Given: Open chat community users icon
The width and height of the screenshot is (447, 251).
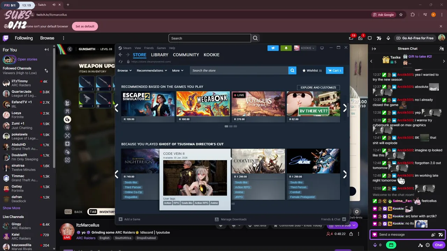Looking at the screenshot, I should pos(442,49).
